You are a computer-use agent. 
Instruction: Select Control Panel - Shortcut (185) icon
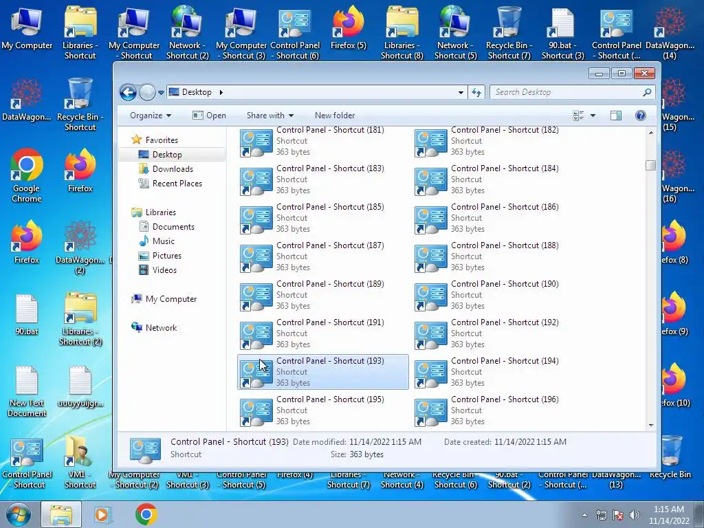[x=256, y=219]
